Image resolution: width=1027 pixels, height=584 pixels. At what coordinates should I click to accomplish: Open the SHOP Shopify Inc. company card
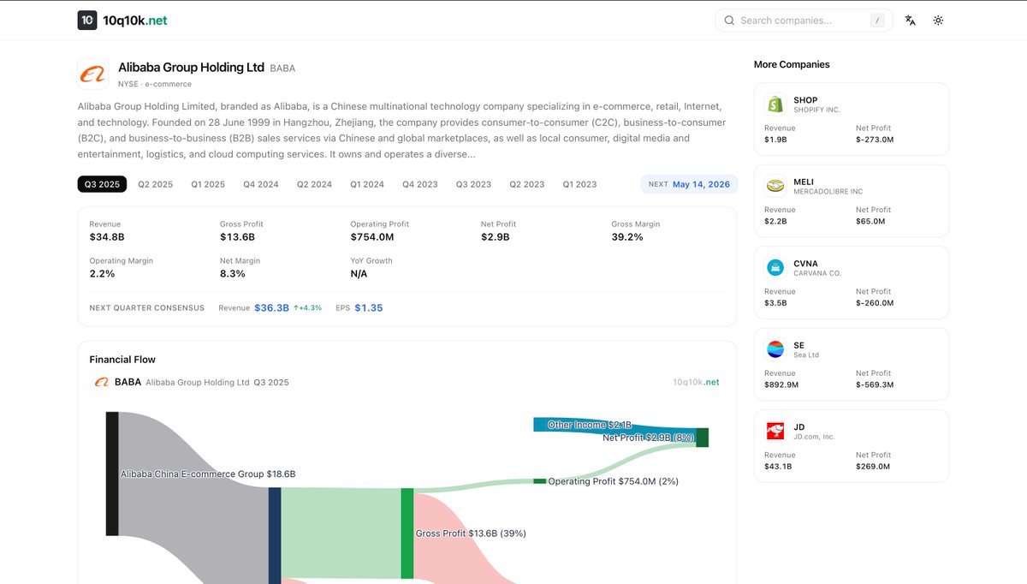[852, 119]
